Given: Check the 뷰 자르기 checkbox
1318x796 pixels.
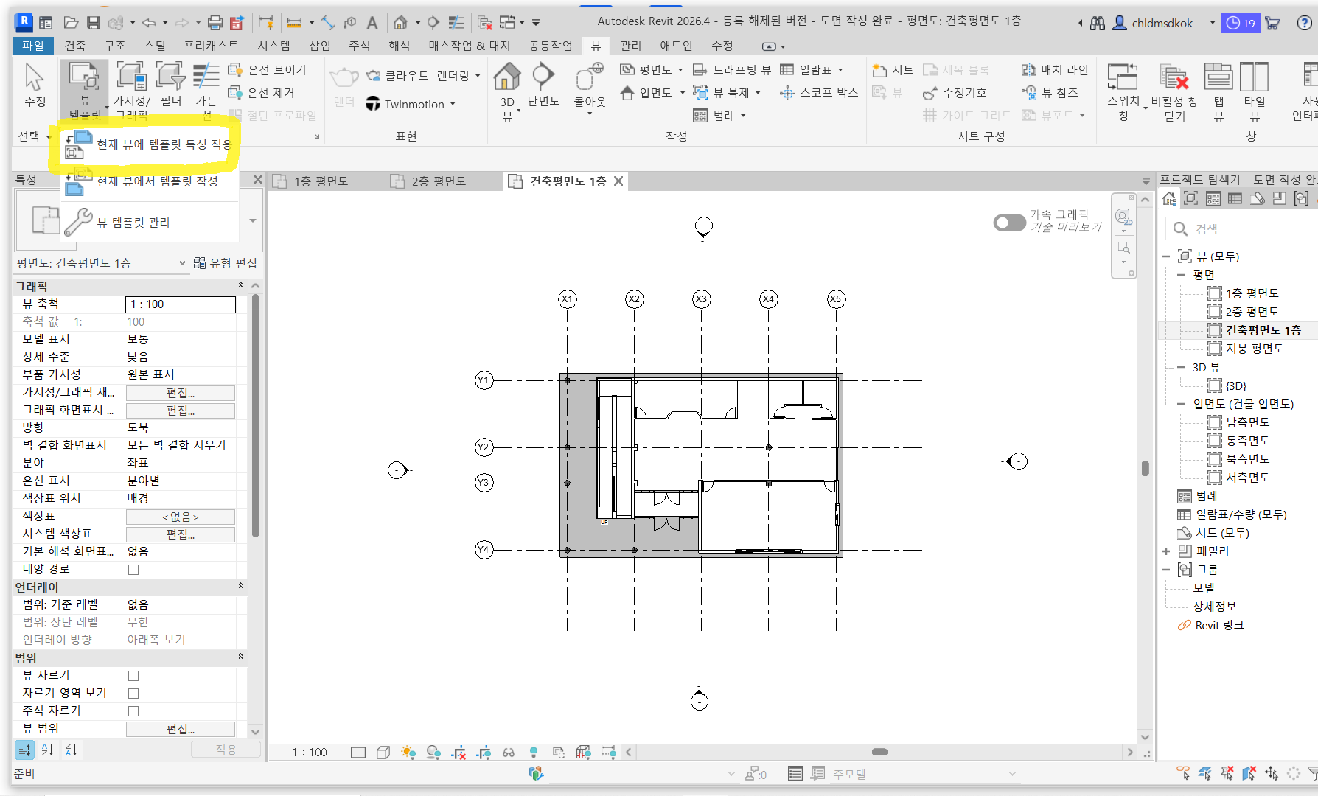Looking at the screenshot, I should click(133, 676).
